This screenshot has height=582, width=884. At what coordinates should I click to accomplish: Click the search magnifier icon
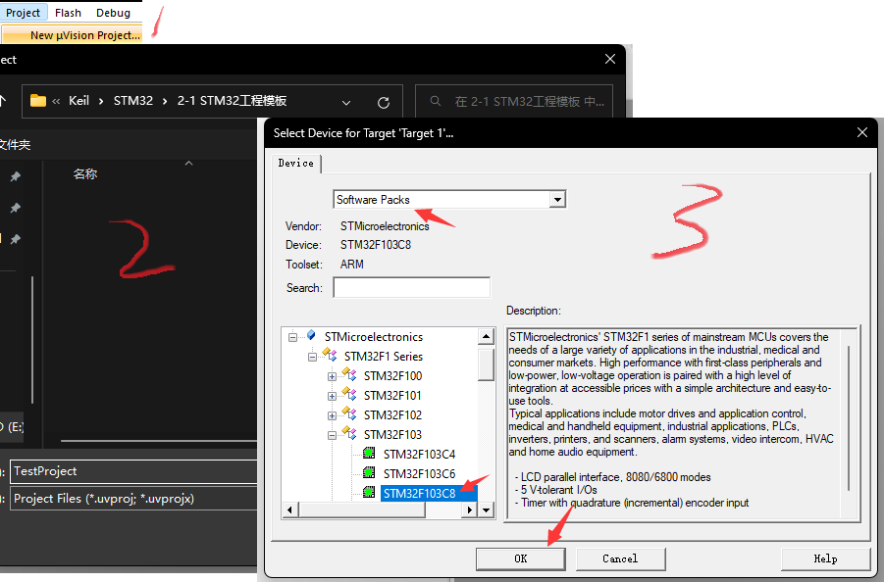click(x=436, y=102)
